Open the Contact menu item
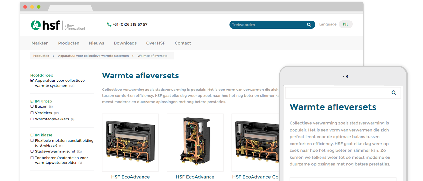 (183, 43)
